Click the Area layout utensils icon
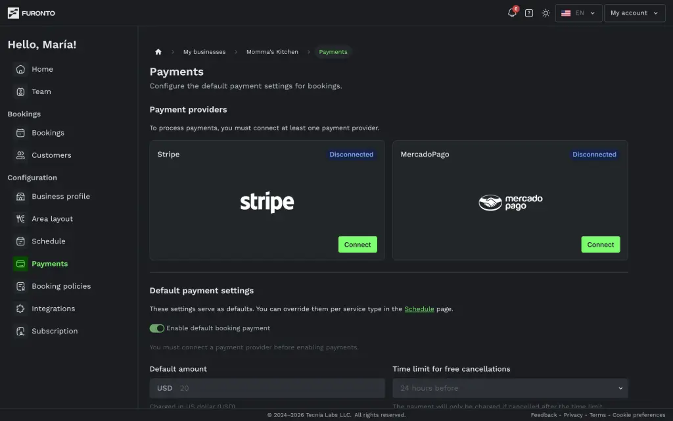 pyautogui.click(x=20, y=218)
